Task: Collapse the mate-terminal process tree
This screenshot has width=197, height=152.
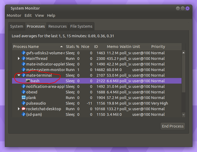Action: coord(19,75)
